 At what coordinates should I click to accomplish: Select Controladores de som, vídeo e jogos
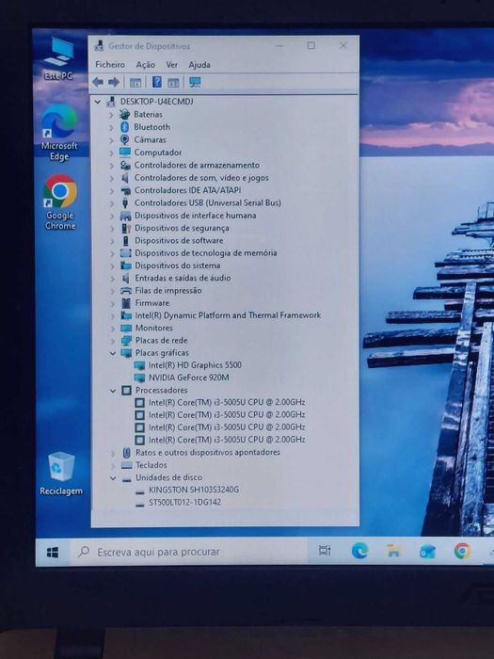pyautogui.click(x=201, y=178)
